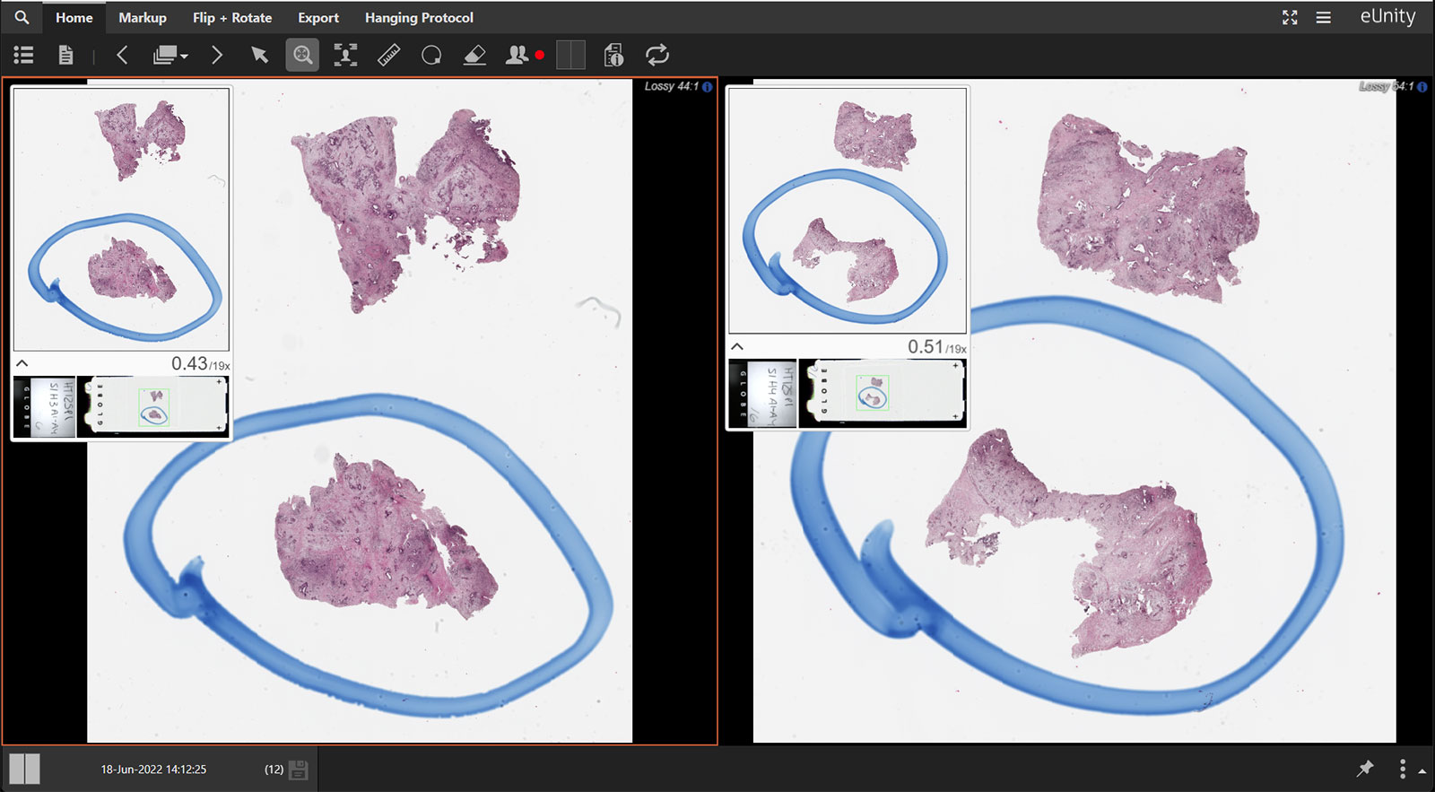Toggle the bottom-left layout panel icon
This screenshot has height=792, width=1435.
pyautogui.click(x=25, y=769)
